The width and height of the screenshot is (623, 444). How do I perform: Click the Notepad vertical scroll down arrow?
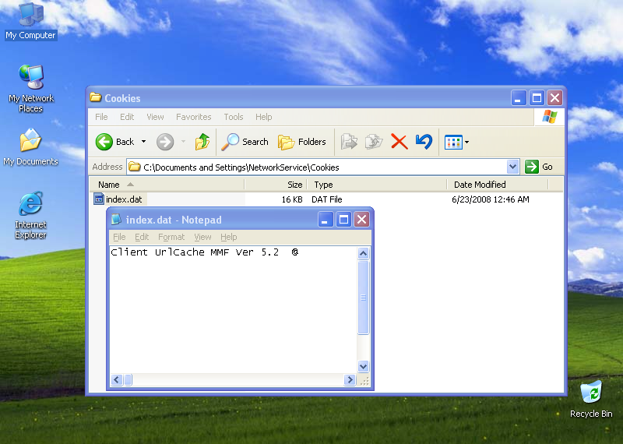click(363, 366)
